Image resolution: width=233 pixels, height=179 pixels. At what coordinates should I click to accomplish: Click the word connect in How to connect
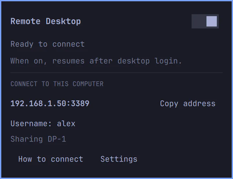pos(67,159)
